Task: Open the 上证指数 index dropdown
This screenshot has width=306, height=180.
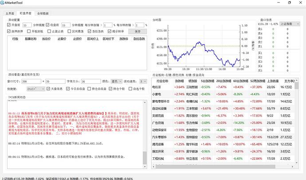Action: pos(290,24)
